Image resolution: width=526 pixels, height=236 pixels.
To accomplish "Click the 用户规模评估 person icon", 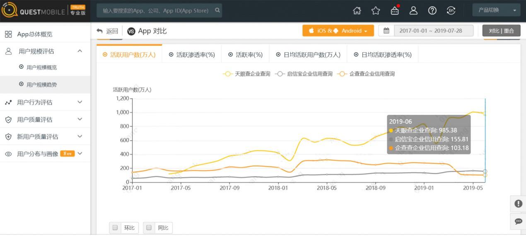I will pos(8,51).
